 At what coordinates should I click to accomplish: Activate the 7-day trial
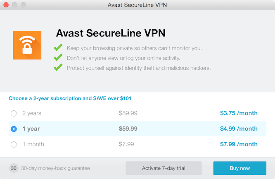coord(164,168)
